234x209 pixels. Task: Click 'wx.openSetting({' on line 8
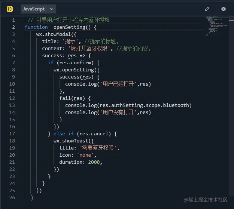pyautogui.click(x=76, y=70)
